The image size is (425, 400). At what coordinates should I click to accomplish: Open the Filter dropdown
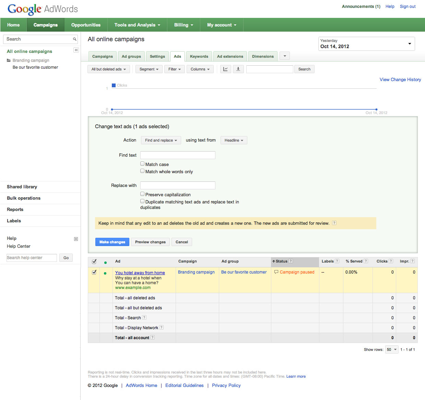click(175, 69)
